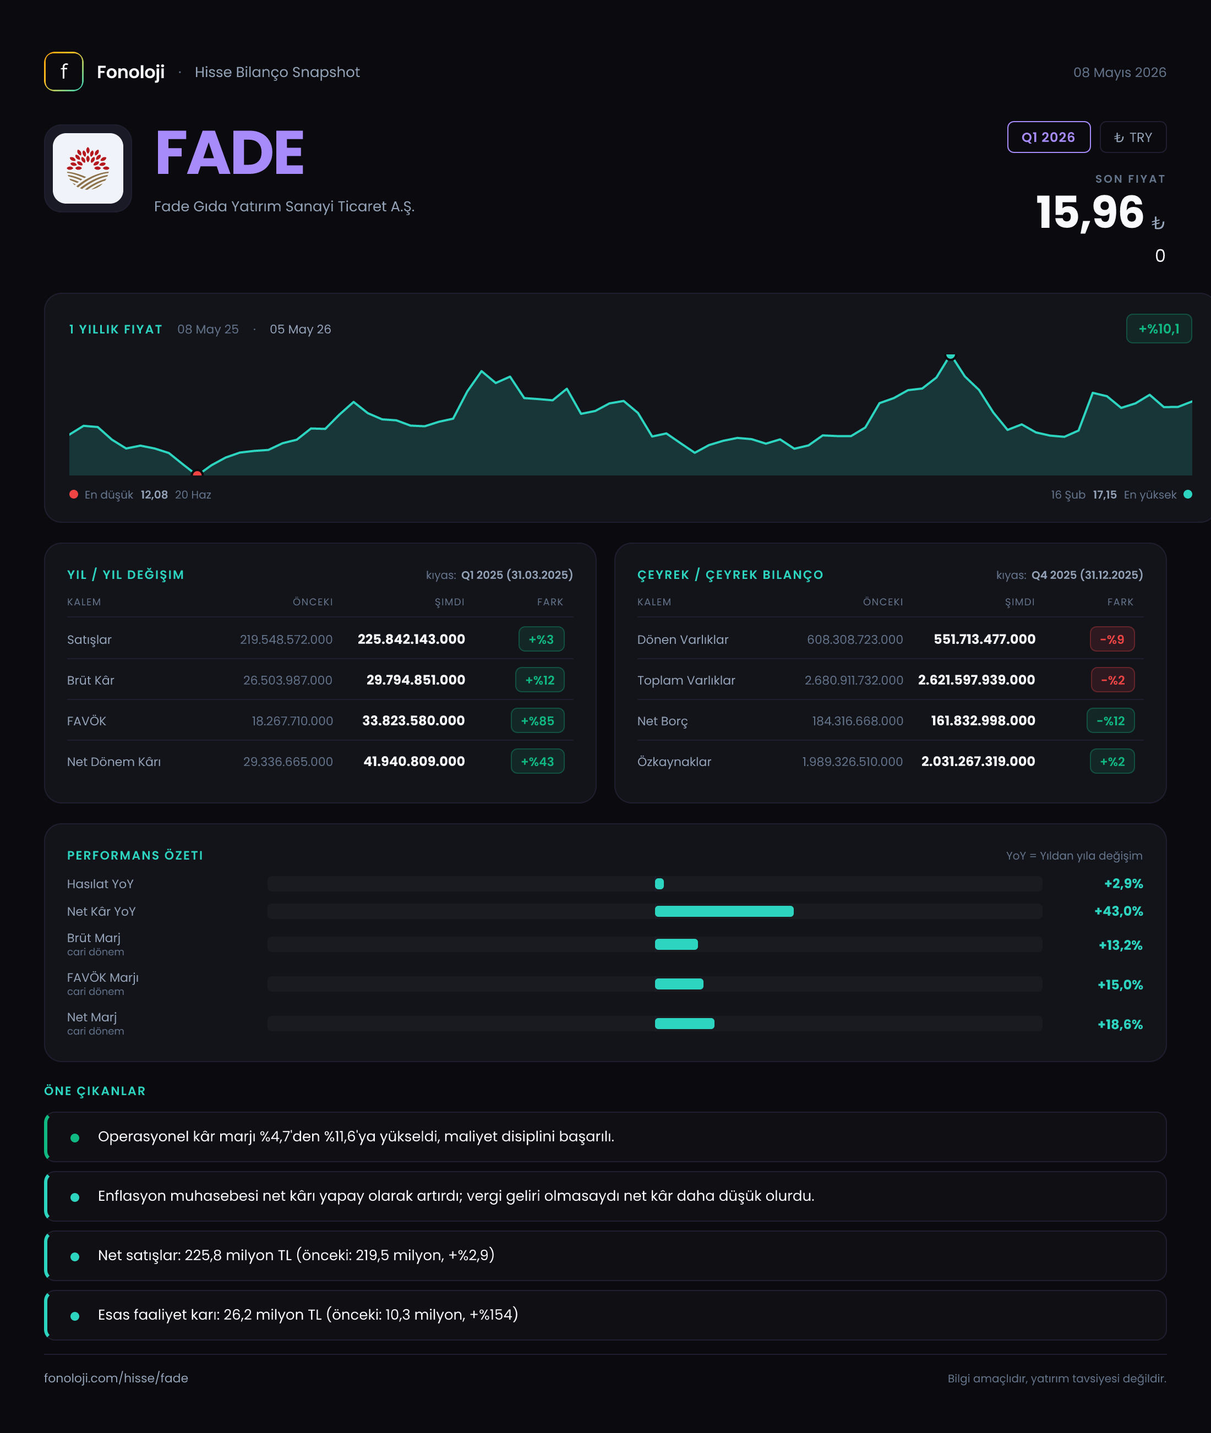Select the Q1 2026 period badge
1211x1433 pixels.
(x=1048, y=137)
